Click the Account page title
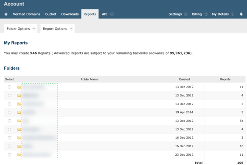Screen dimensions: 247x165 14,4
